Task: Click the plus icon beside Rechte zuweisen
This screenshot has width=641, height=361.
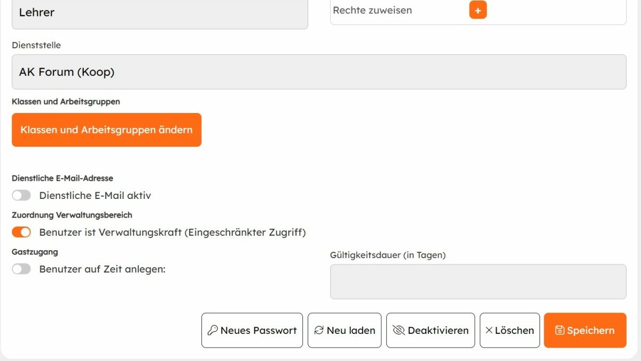Action: pos(478,10)
